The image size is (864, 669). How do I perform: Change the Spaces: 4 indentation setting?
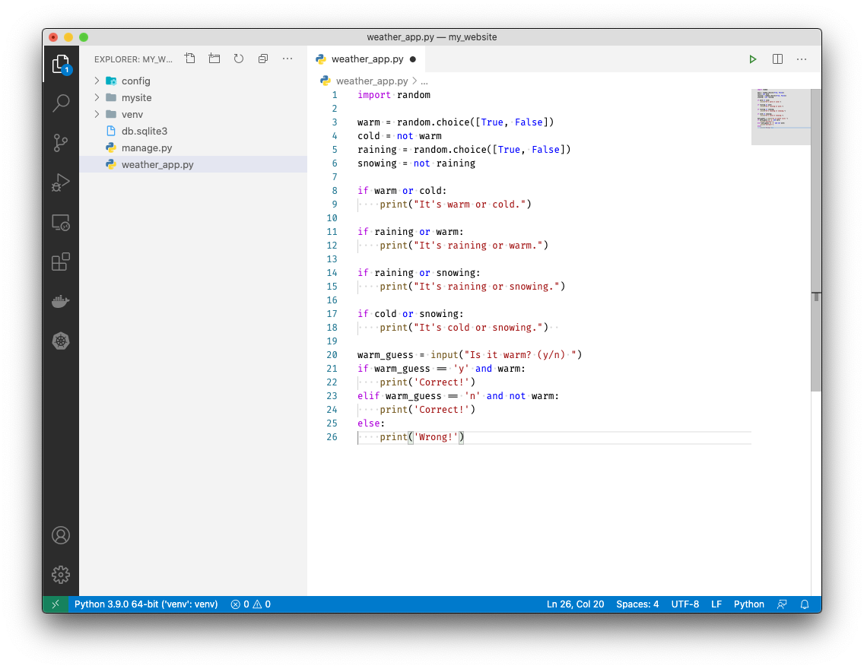(x=637, y=604)
